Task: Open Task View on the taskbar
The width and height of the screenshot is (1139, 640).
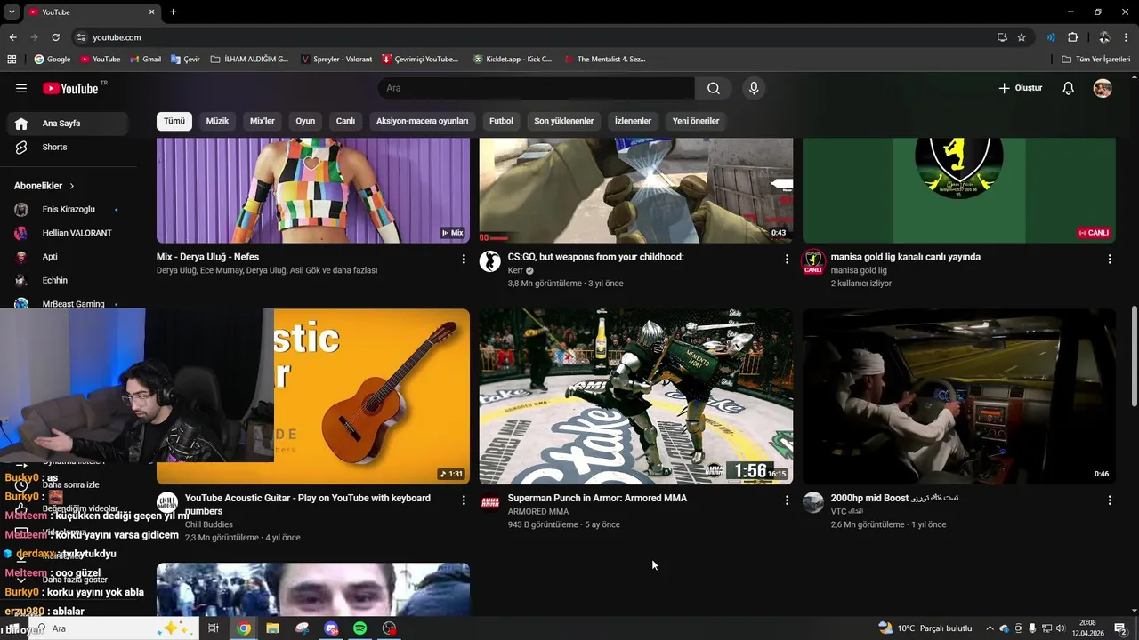Action: click(214, 628)
